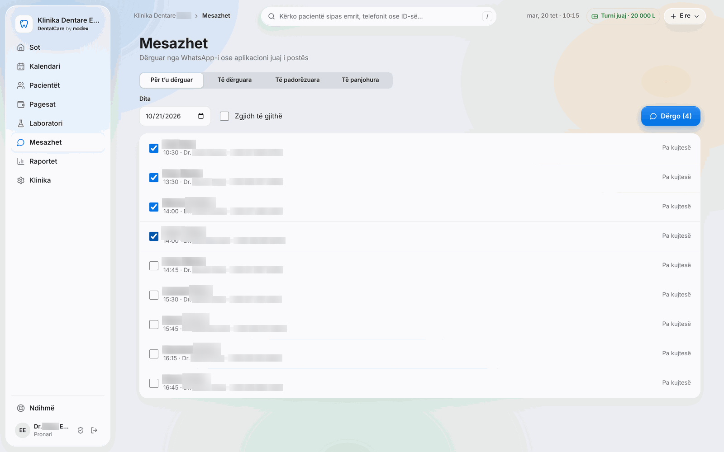The image size is (724, 452).
Task: Uncheck the 13:30 appointment checkbox
Action: (154, 178)
